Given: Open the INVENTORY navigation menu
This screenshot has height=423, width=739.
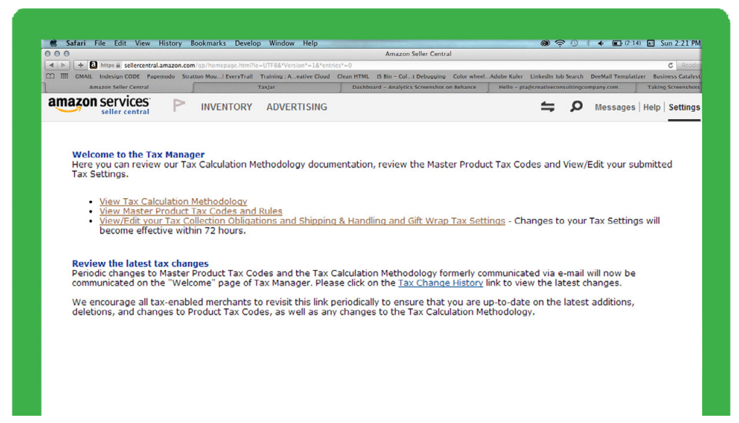Looking at the screenshot, I should pyautogui.click(x=226, y=107).
